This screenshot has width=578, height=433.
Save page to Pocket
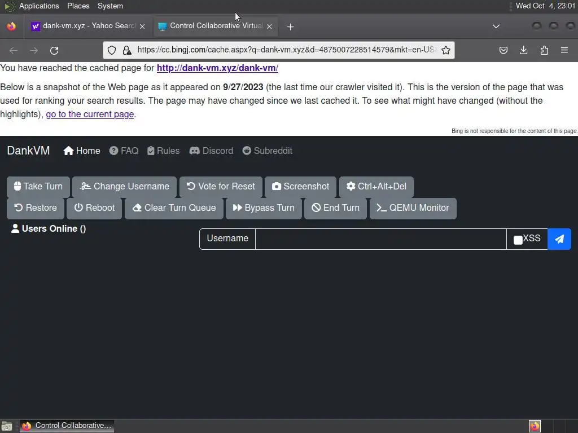click(x=503, y=50)
